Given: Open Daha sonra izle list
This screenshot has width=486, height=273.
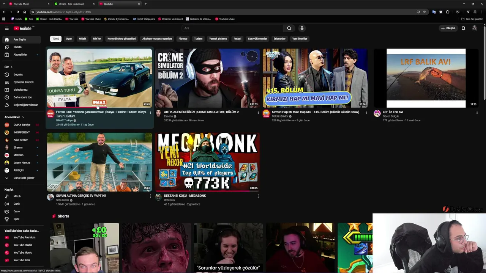Looking at the screenshot, I should (x=22, y=97).
